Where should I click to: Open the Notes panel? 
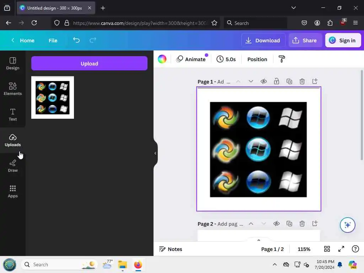171,249
